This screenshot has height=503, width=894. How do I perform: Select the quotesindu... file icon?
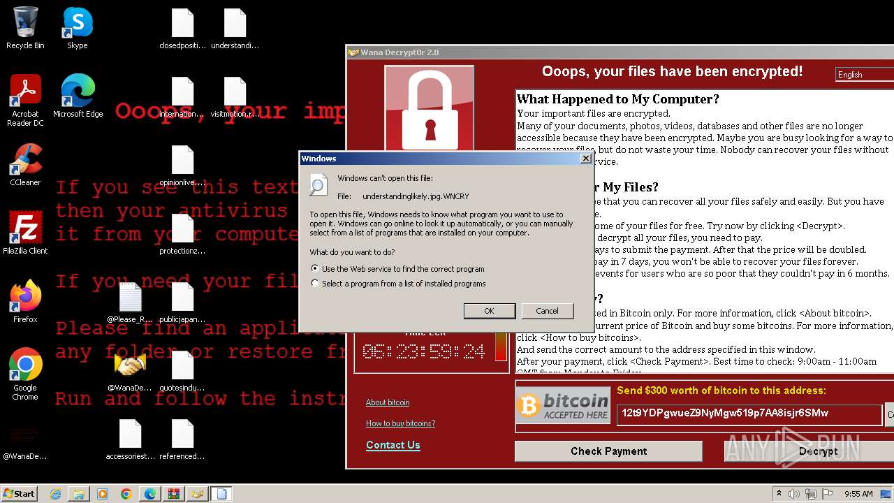[x=182, y=370]
